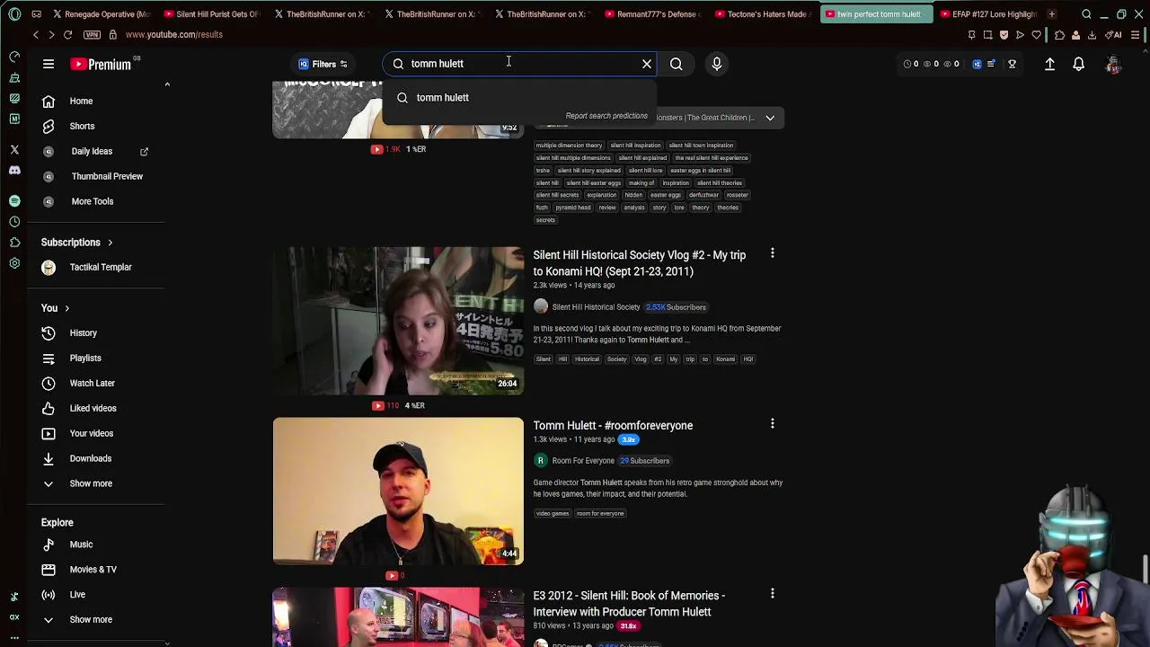Click the vidIQ list icon in header

tap(991, 64)
